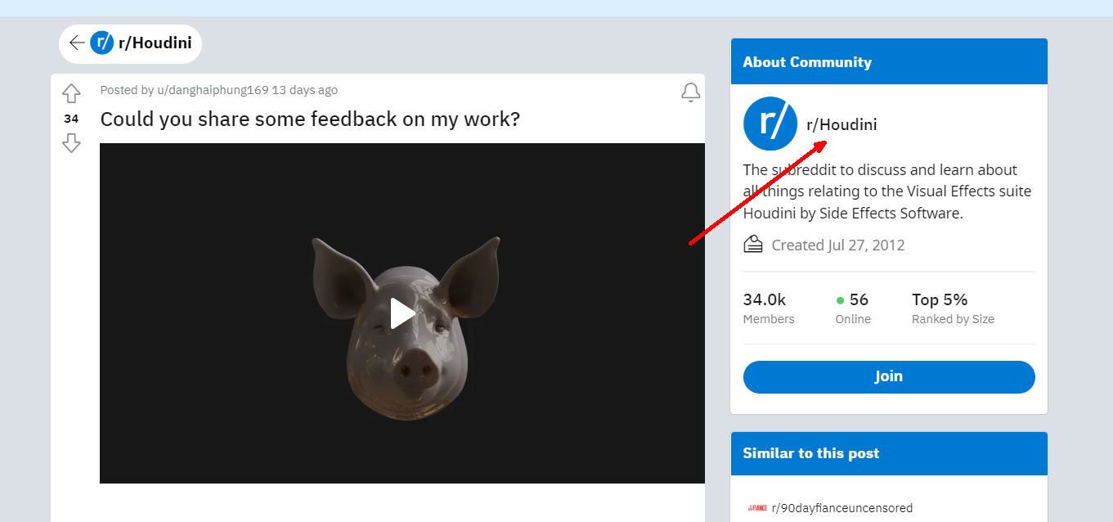The image size is (1113, 522).
Task: Open the large r/ community avatar
Action: [x=770, y=124]
